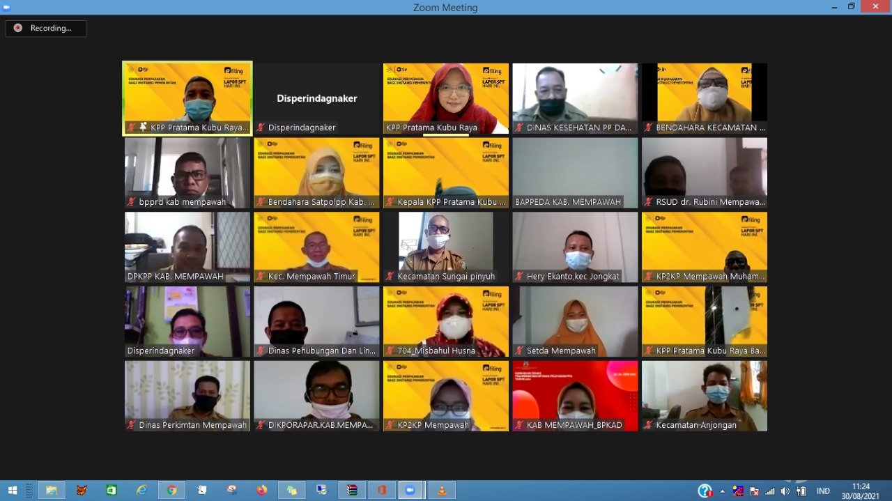Open Microsoft Office from the taskbar
The width and height of the screenshot is (892, 501).
(382, 491)
